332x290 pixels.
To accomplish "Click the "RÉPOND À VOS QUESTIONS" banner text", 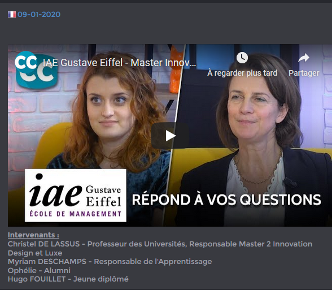I will (226, 200).
